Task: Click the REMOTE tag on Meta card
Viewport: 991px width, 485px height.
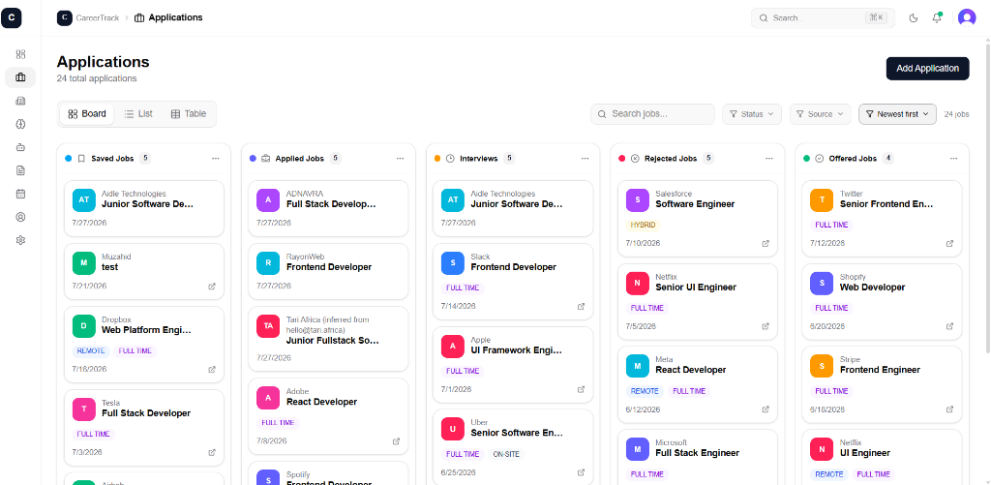Action: pos(645,391)
